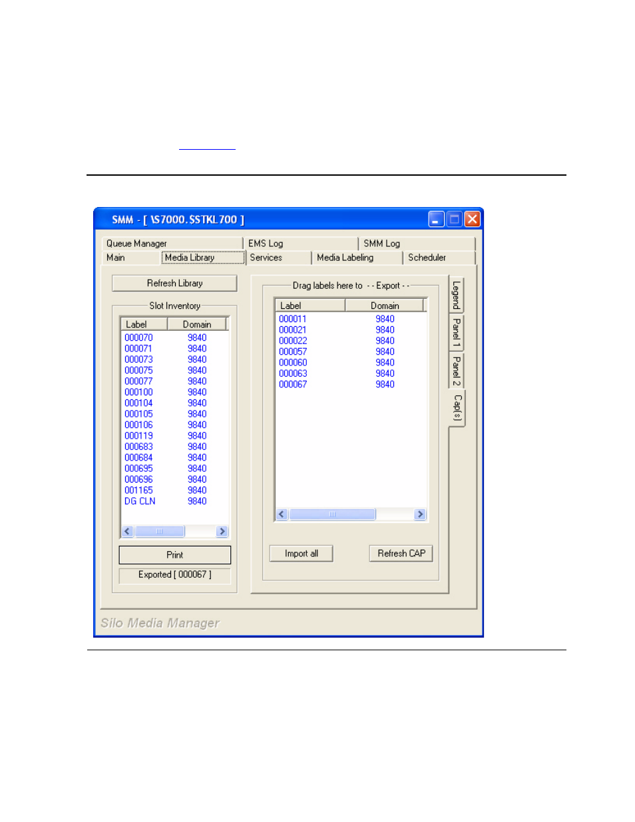Select label 001165 in Slot Inventory
The height and width of the screenshot is (822, 635).
(x=138, y=491)
